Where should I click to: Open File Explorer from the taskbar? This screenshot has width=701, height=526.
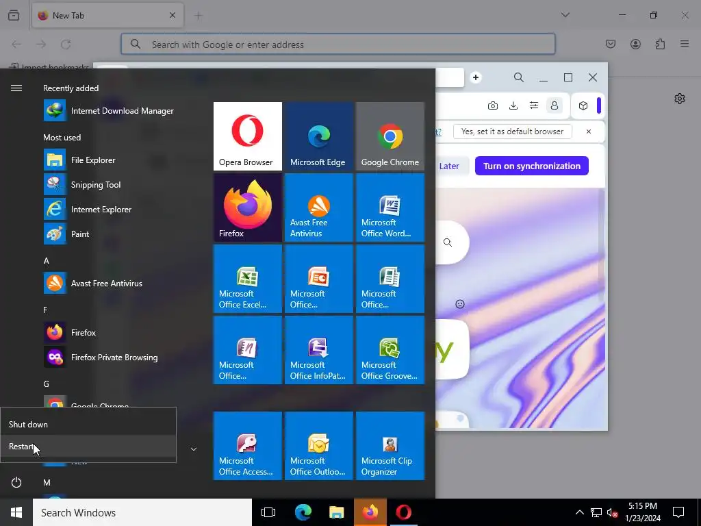point(336,512)
